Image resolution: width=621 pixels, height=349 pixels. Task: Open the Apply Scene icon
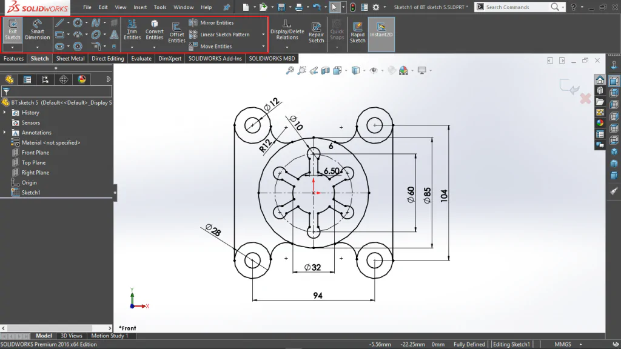(x=403, y=70)
